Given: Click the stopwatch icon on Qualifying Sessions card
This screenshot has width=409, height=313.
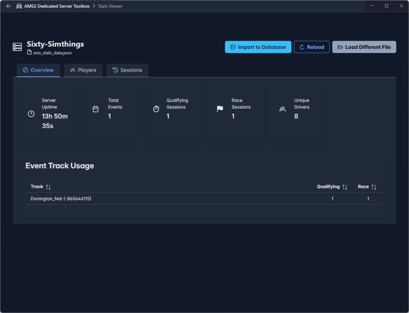Looking at the screenshot, I should click(x=156, y=109).
